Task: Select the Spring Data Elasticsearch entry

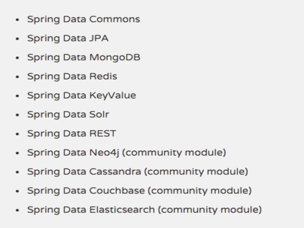Action: [91, 210]
